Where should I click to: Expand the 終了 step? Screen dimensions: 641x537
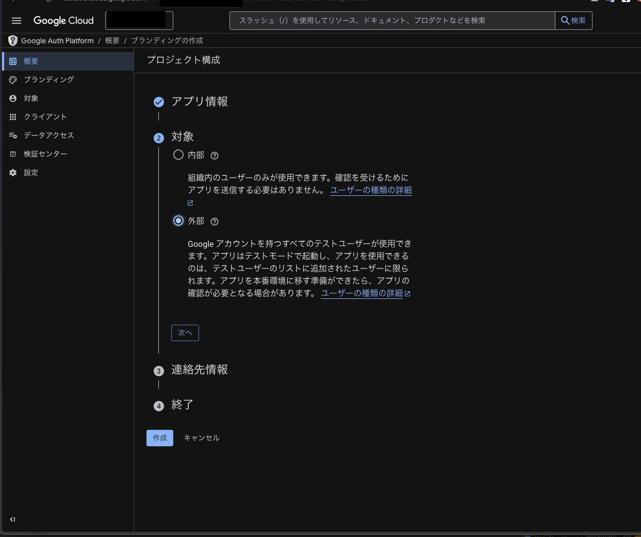(182, 405)
